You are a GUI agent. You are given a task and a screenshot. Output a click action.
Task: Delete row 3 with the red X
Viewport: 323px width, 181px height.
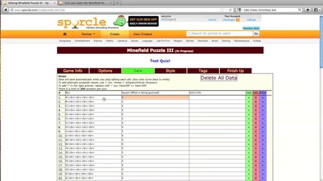[256, 106]
